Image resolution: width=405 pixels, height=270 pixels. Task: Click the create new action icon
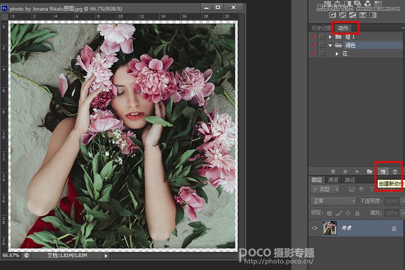pyautogui.click(x=383, y=172)
